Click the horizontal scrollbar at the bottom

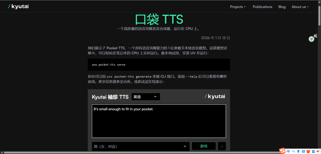coord(141,153)
